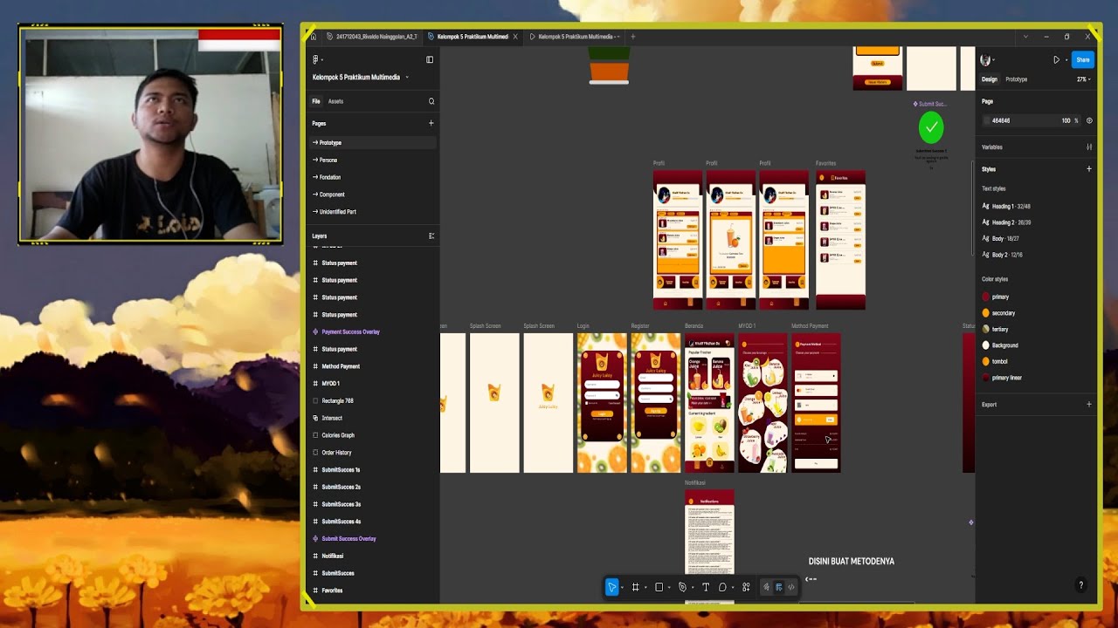Switch to Draw mode in the toolbar
Screen dimensions: 1118x628
point(767,587)
